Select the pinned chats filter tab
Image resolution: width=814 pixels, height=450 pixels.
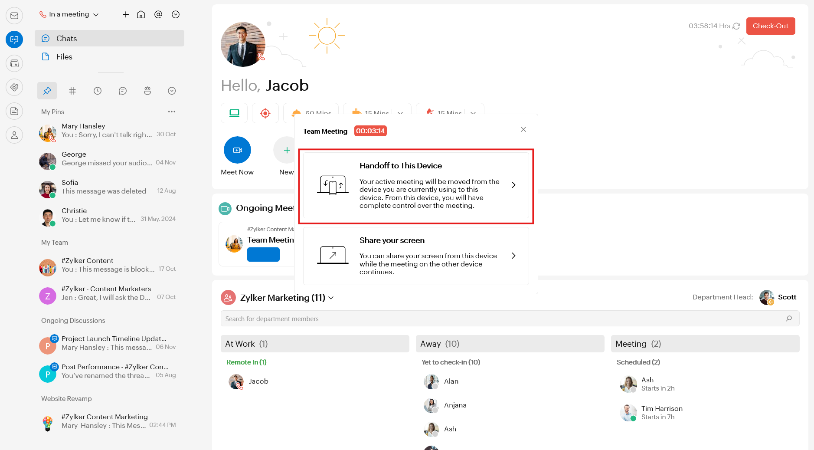point(47,91)
